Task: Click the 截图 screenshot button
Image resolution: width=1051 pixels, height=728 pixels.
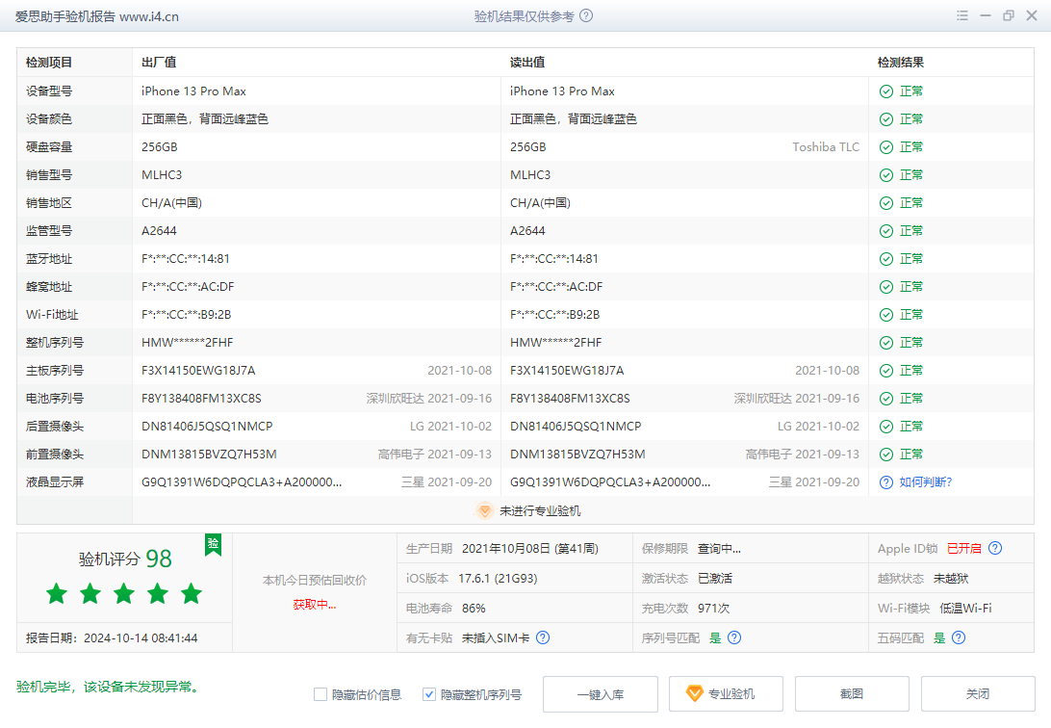Action: [x=852, y=694]
